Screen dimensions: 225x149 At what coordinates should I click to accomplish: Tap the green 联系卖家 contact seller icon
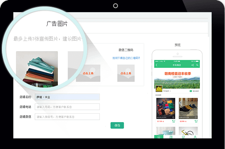(191, 91)
